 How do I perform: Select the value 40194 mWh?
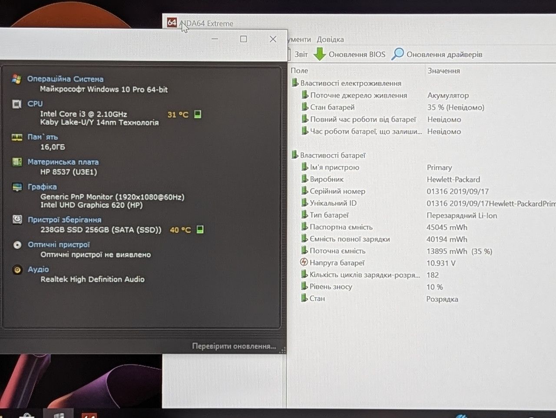click(447, 239)
